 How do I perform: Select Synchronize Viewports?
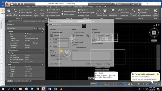[86, 13]
